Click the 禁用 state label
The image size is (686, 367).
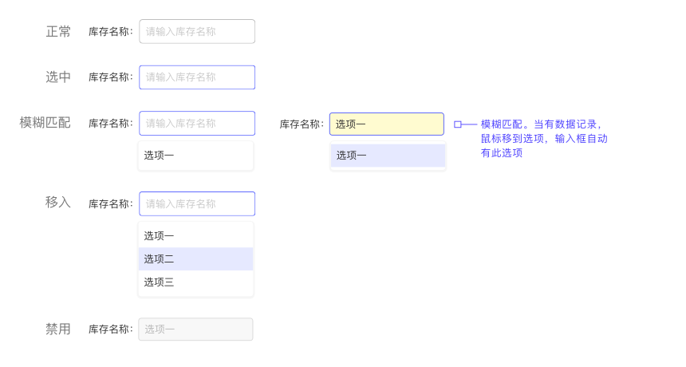[x=58, y=330]
